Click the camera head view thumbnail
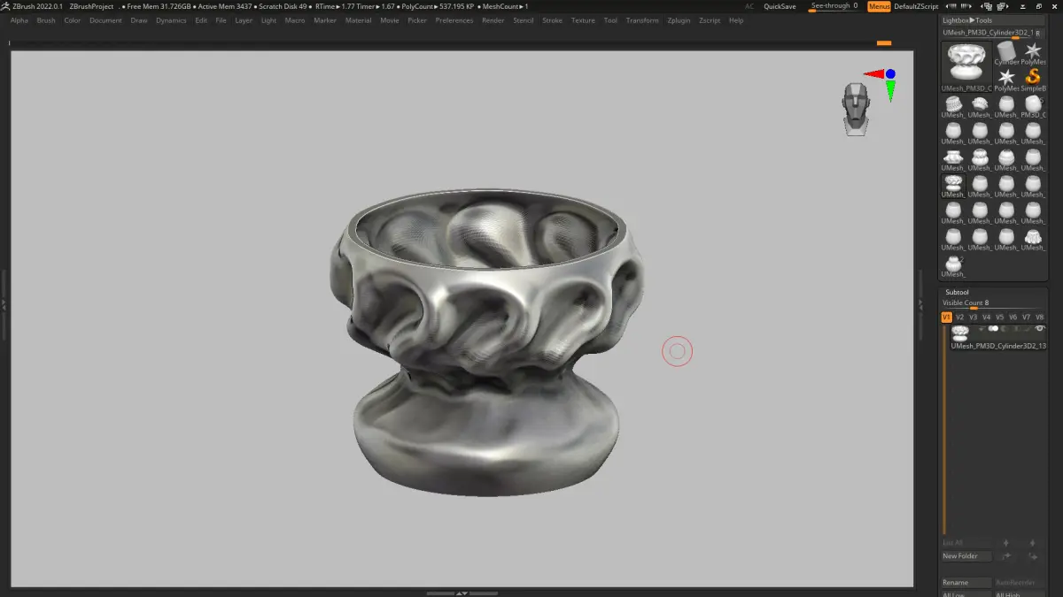This screenshot has height=597, width=1063. pyautogui.click(x=856, y=110)
